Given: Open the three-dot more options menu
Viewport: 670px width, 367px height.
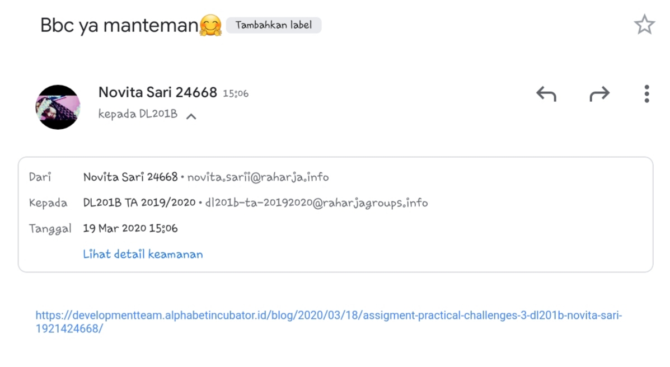Looking at the screenshot, I should pyautogui.click(x=646, y=94).
